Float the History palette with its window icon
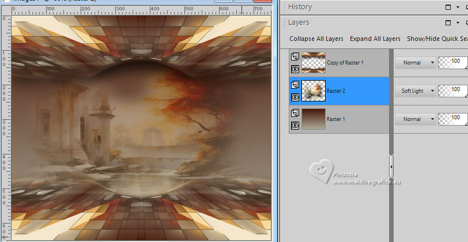The height and width of the screenshot is (242, 468). point(448,7)
